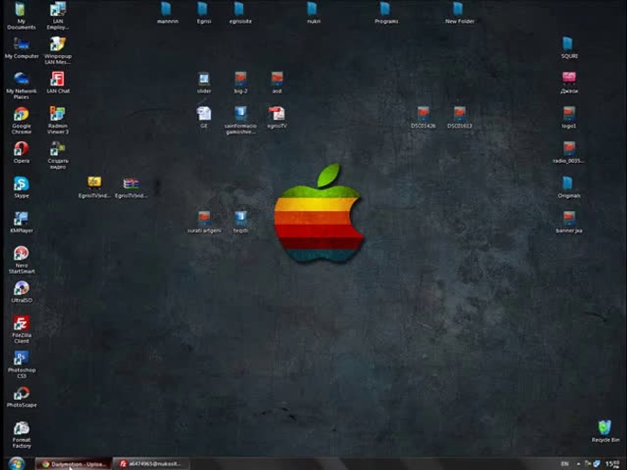
Task: Open the Originals folder
Action: (569, 187)
